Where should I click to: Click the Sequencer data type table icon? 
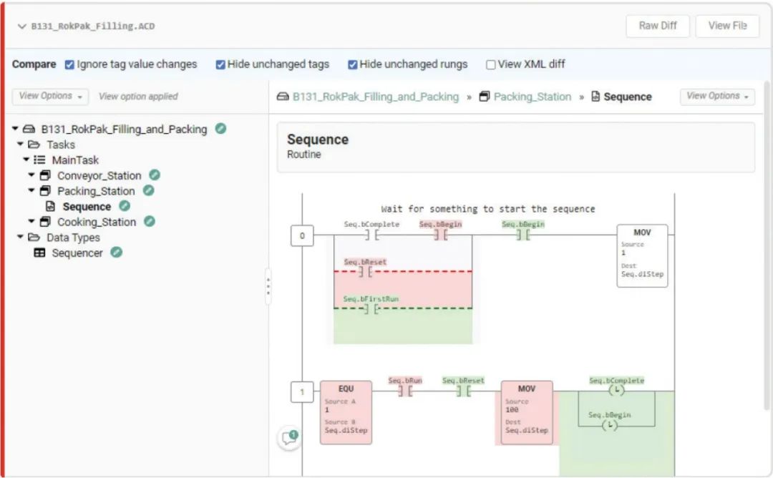40,253
